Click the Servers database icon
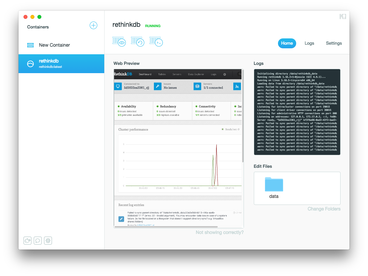The image size is (368, 276). [x=198, y=86]
